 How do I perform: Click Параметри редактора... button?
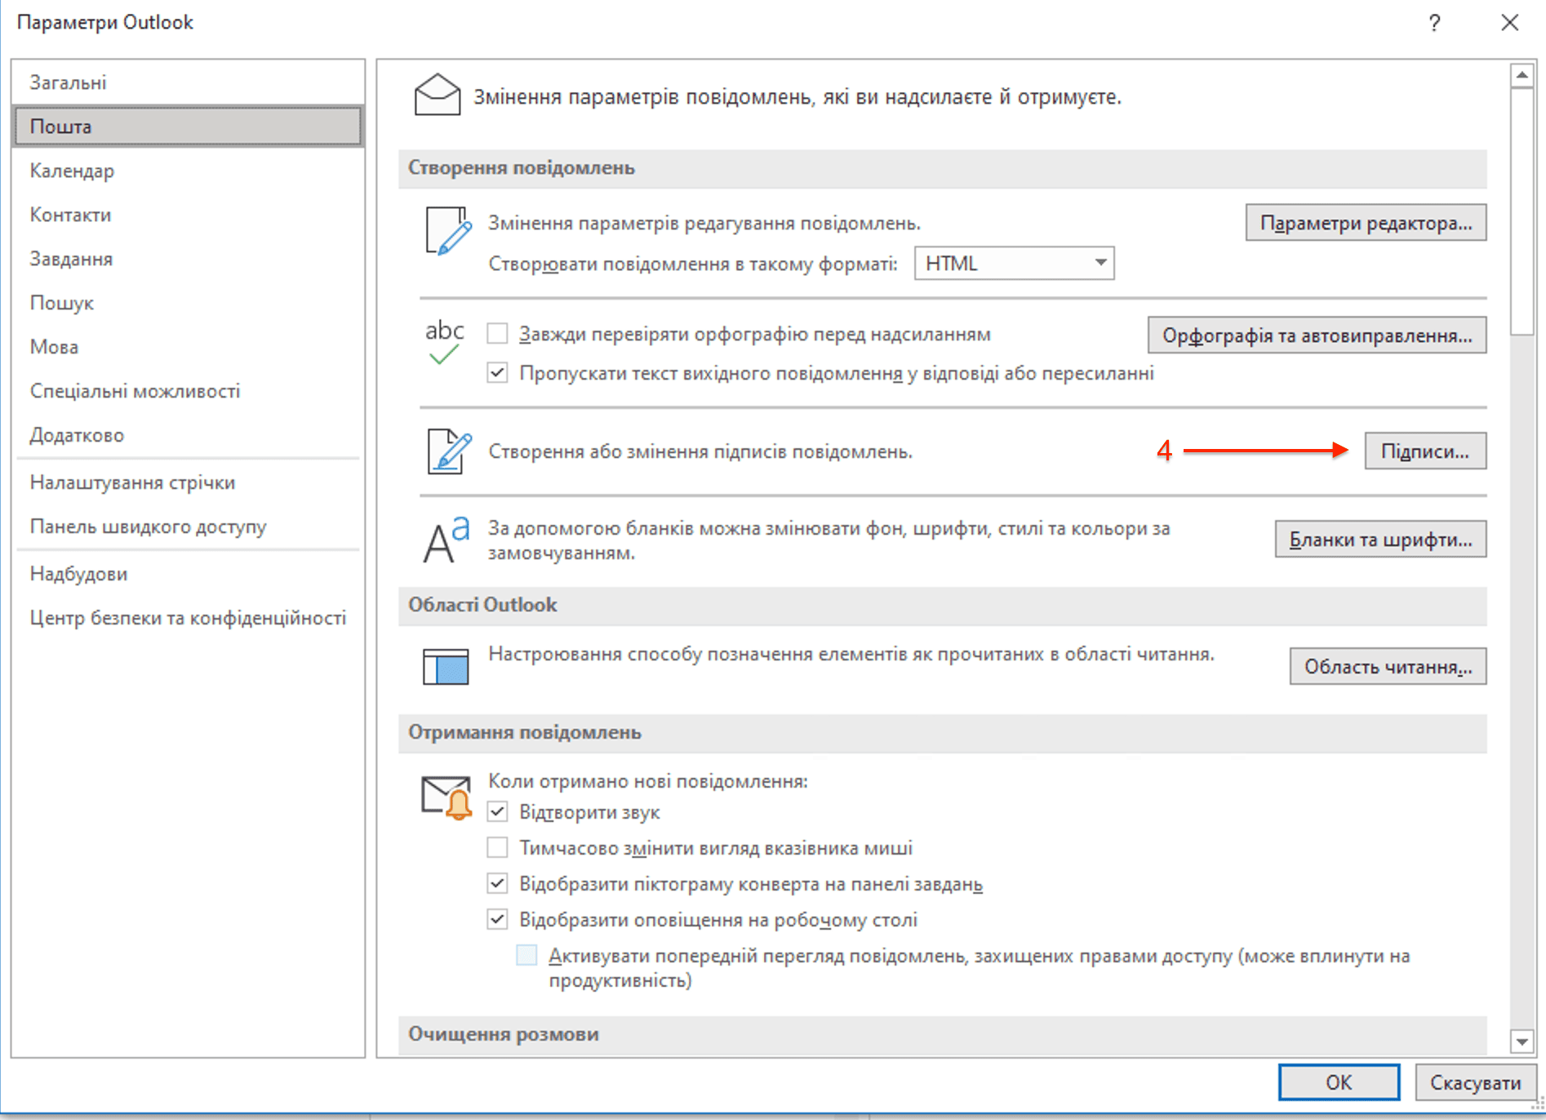tap(1366, 223)
